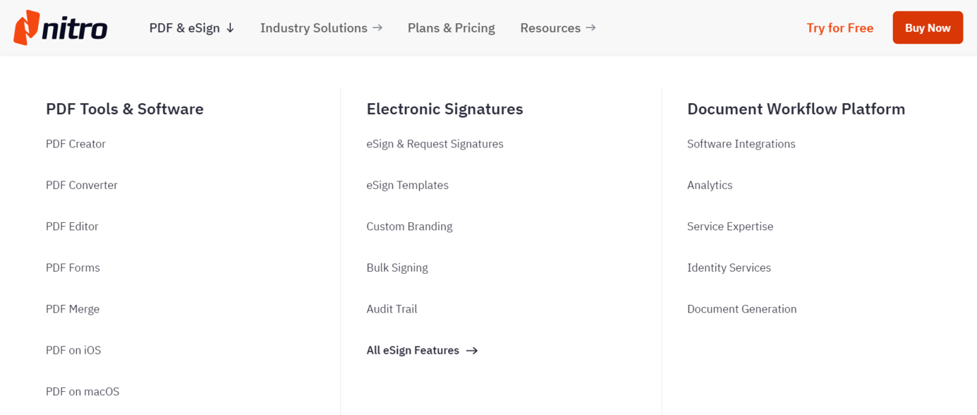Select Identity Services link

click(x=729, y=267)
